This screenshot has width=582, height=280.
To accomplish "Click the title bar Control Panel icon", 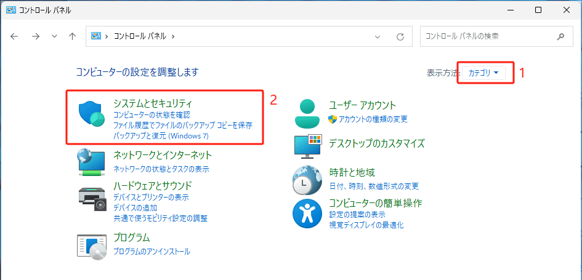I will point(11,10).
